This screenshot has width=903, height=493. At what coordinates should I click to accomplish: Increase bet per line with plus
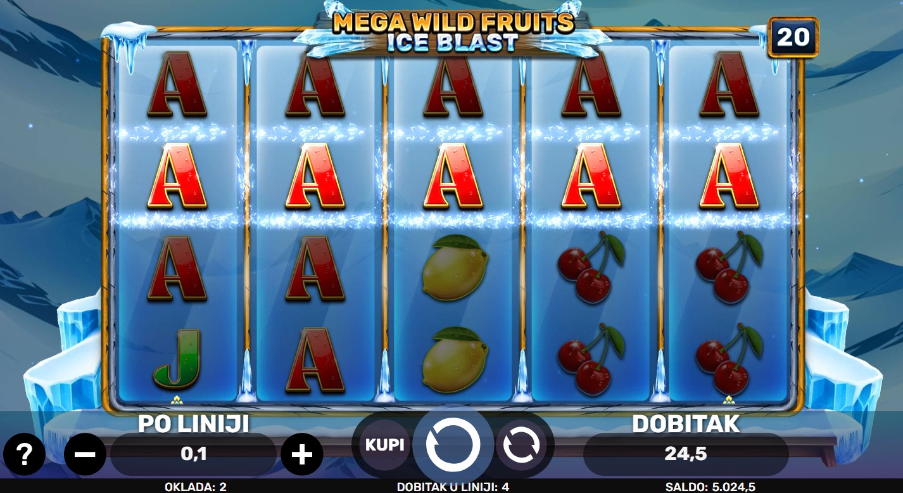coord(302,454)
